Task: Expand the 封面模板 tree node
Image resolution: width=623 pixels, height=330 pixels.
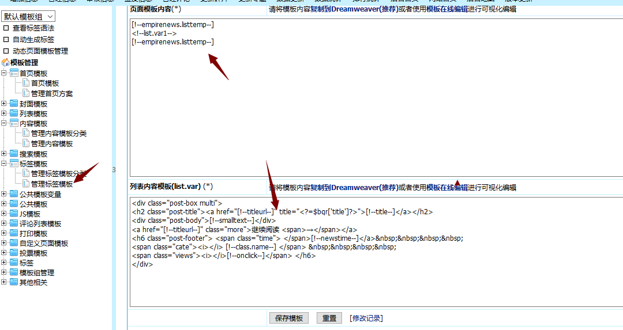Action: pyautogui.click(x=5, y=104)
